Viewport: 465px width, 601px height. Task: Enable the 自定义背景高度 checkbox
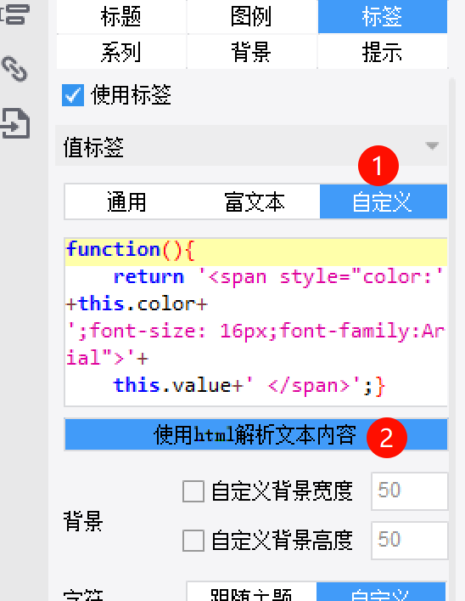click(x=193, y=541)
